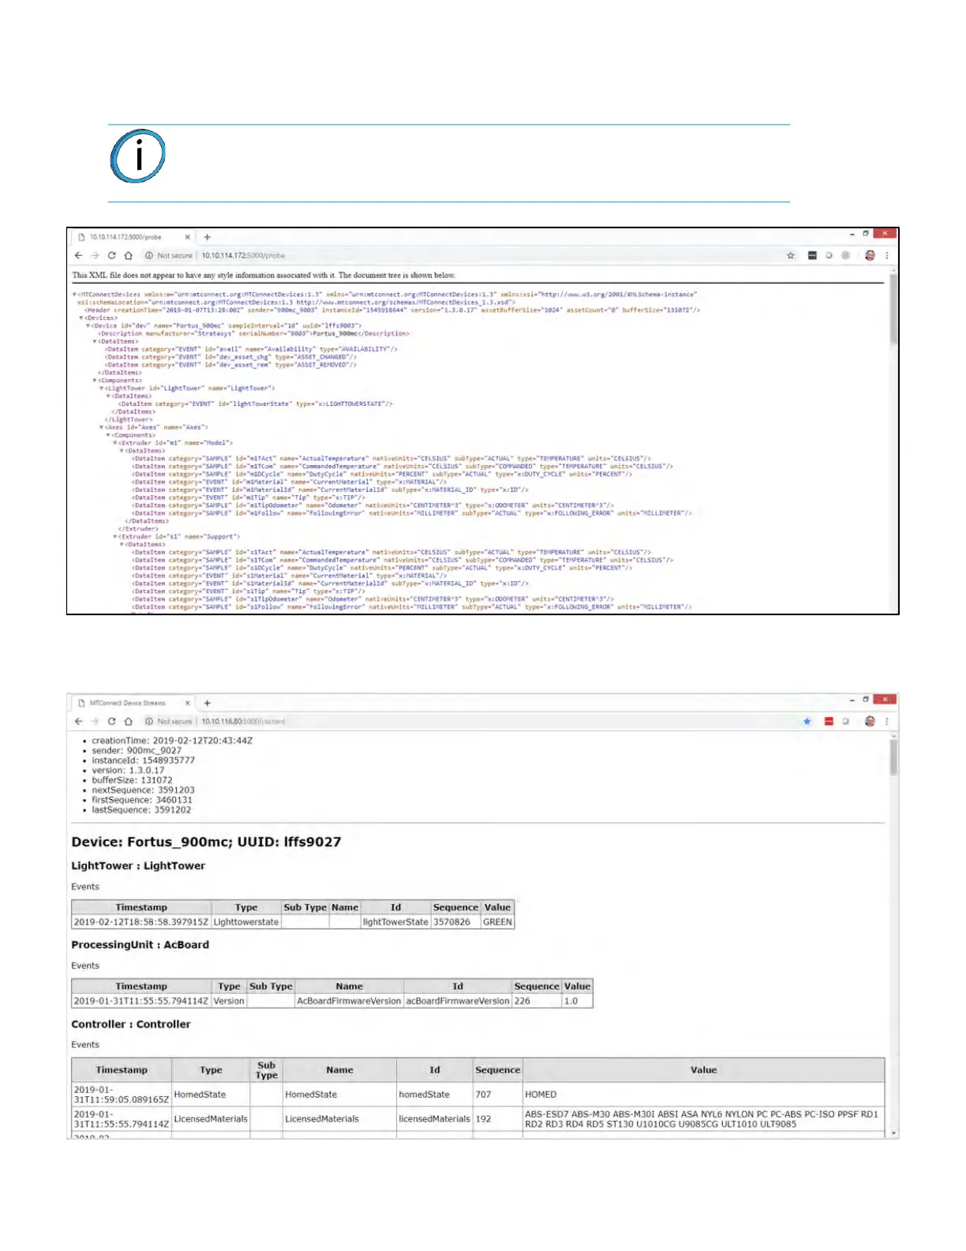This screenshot has width=966, height=1251.
Task: Open Chrome menu in the probe window
Action: tap(887, 256)
